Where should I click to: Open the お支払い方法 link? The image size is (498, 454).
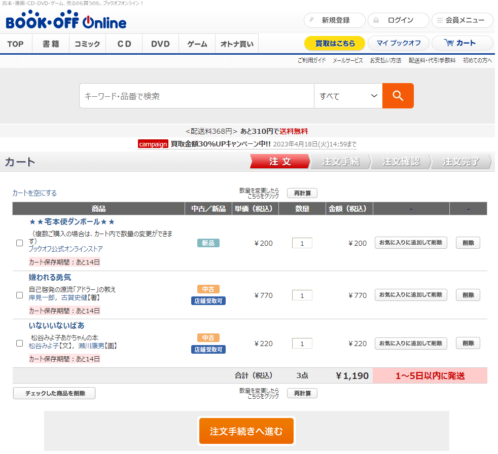pyautogui.click(x=385, y=60)
